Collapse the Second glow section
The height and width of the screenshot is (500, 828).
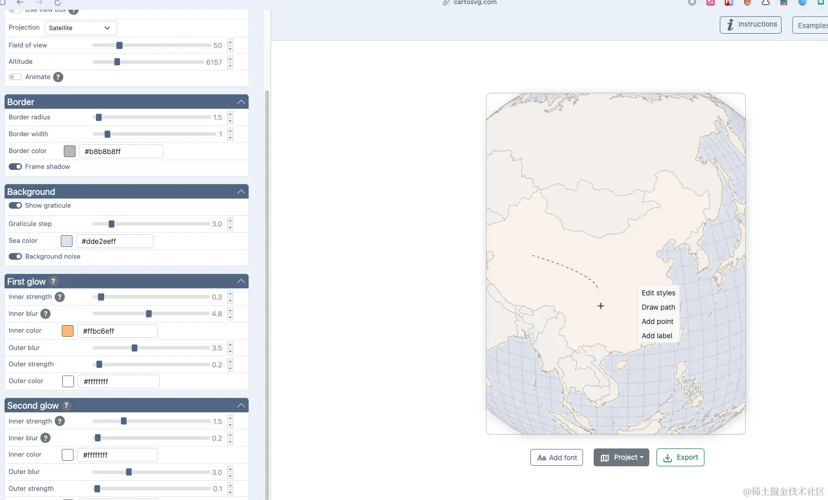[241, 406]
